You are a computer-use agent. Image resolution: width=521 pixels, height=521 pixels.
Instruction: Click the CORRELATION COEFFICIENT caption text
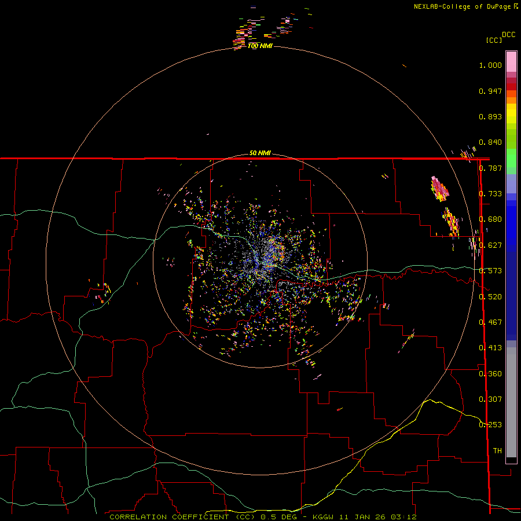169,517
